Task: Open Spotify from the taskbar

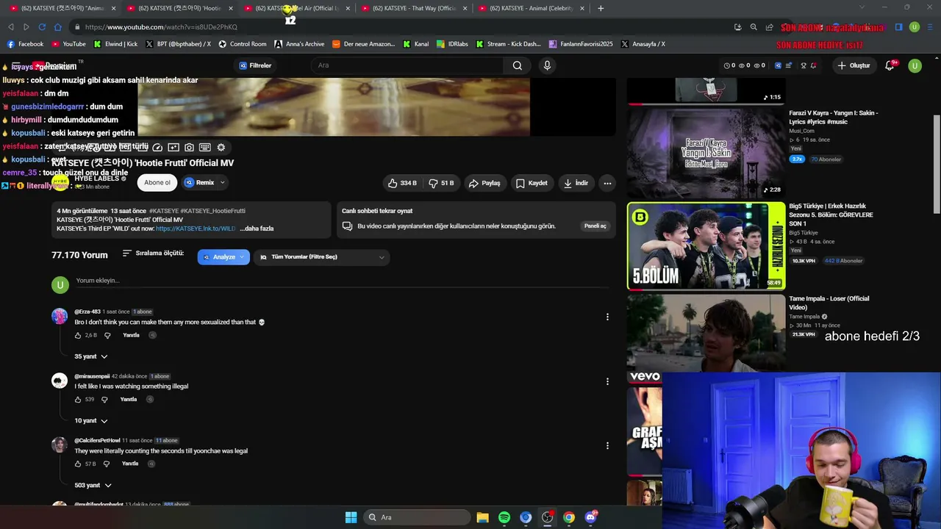Action: (504, 517)
